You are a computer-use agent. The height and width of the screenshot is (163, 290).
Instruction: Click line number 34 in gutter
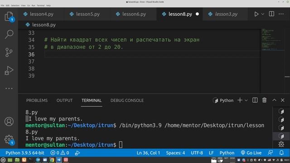31,40
